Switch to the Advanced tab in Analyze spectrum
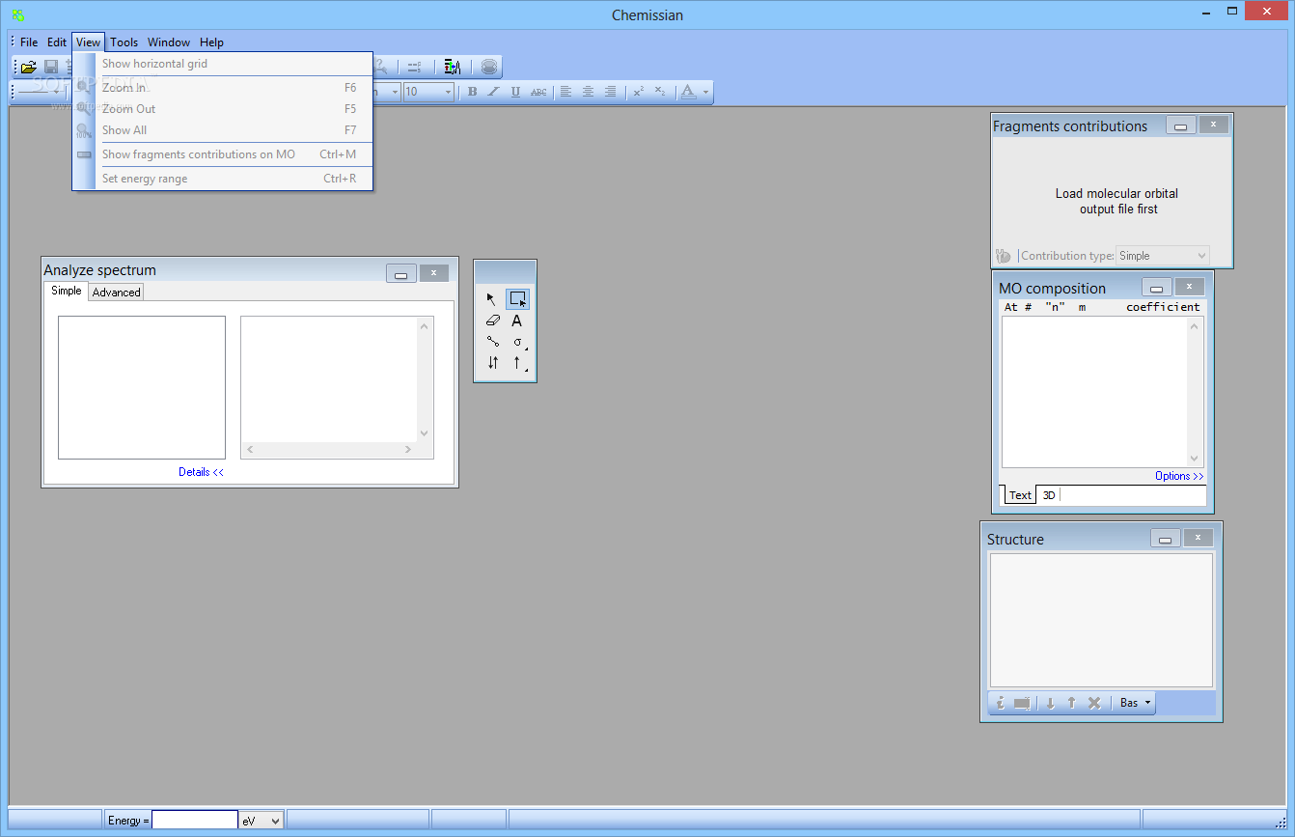The width and height of the screenshot is (1295, 837). (116, 292)
